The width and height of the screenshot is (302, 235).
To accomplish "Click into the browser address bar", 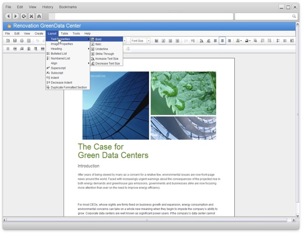I will [141, 16].
